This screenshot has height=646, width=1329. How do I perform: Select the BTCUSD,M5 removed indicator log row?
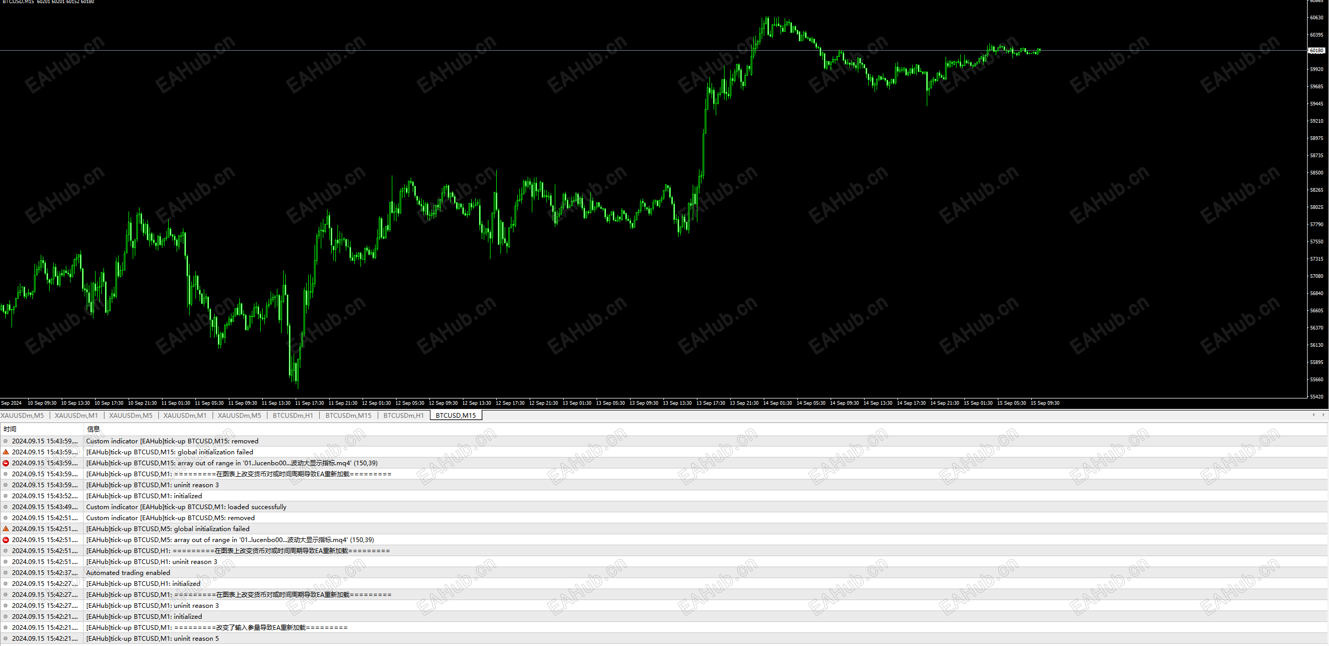click(x=170, y=518)
